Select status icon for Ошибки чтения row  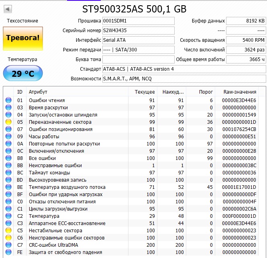tap(8, 100)
